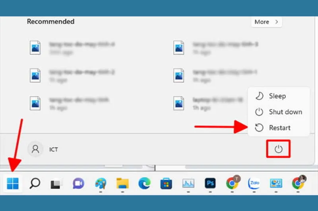318x211 pixels.
Task: Open recommended file name ending in -3
Action: 216,48
